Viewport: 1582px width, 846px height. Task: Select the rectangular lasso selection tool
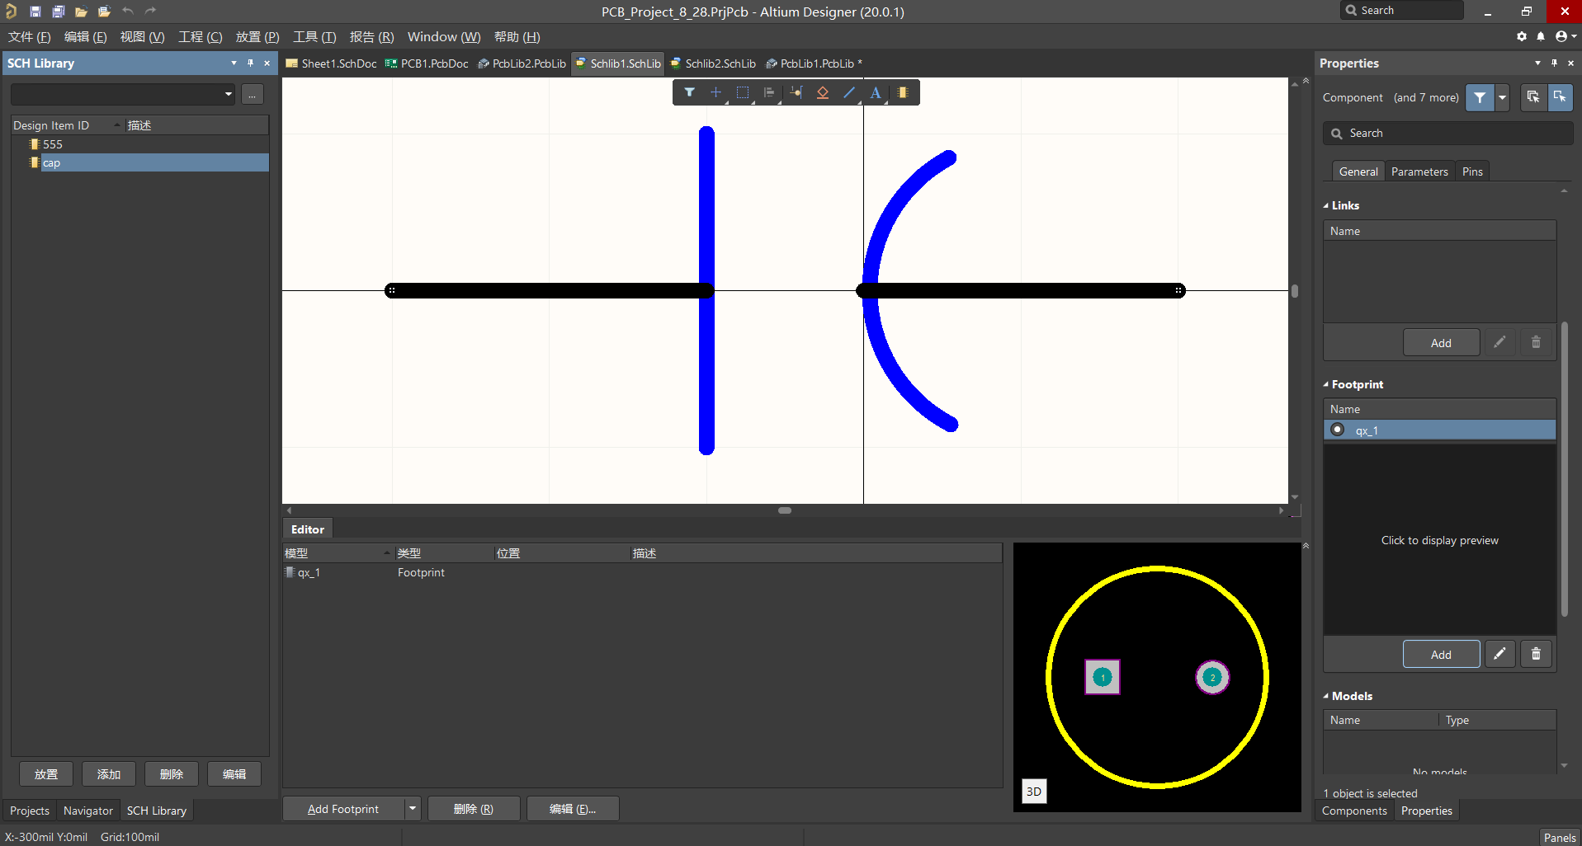pyautogui.click(x=743, y=92)
